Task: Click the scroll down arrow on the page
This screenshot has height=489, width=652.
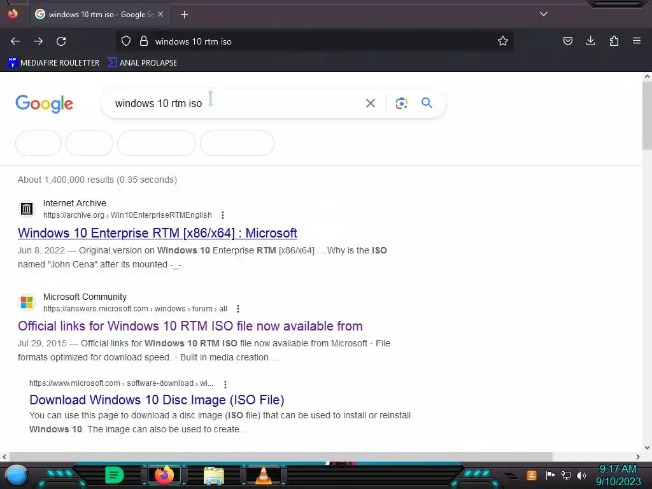Action: (x=647, y=448)
